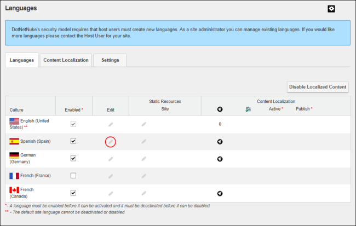Click the Static Resources header
The height and width of the screenshot is (226, 356).
(165, 101)
